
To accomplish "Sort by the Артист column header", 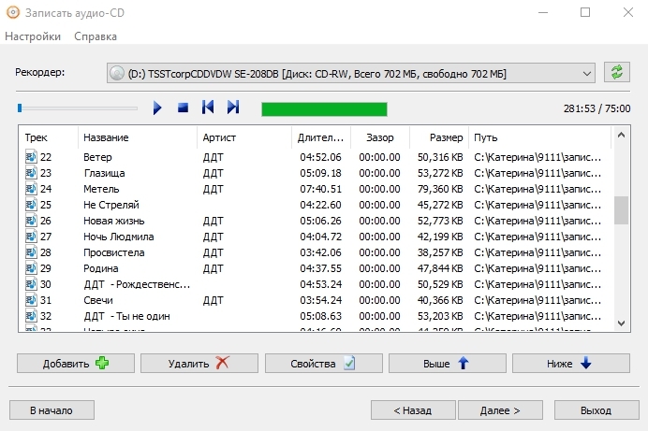I will [x=244, y=137].
